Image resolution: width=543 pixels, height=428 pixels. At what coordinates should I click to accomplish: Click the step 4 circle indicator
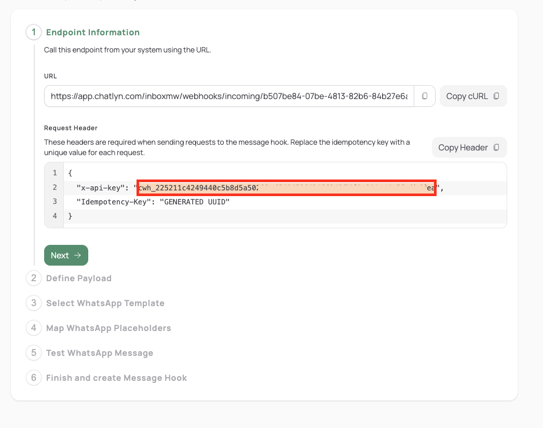click(34, 328)
